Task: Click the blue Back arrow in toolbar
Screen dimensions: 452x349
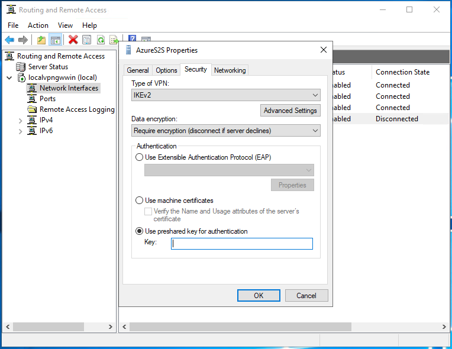Action: [9, 40]
